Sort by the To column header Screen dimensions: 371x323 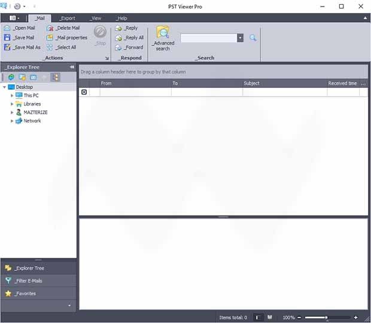tap(207, 83)
